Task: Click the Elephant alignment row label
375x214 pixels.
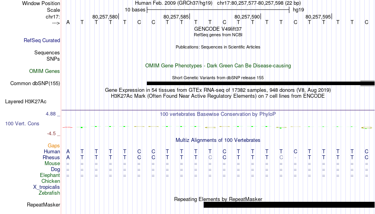Action: pyautogui.click(x=50, y=175)
